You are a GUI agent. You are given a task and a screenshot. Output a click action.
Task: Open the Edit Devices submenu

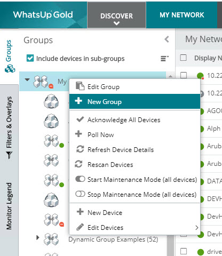134,228
